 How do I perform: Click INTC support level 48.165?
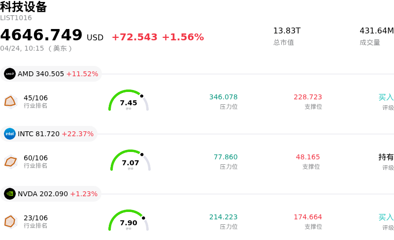pyautogui.click(x=308, y=157)
